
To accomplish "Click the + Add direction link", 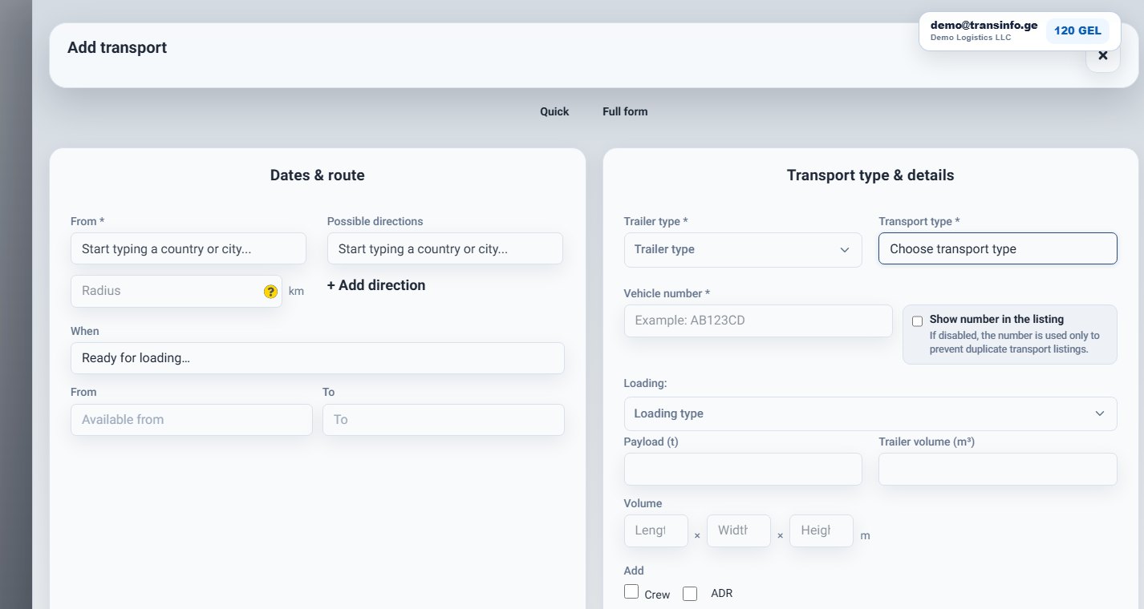I will (x=376, y=285).
